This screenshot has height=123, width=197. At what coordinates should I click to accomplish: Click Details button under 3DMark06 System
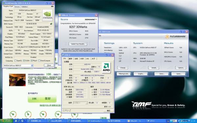tap(154, 68)
